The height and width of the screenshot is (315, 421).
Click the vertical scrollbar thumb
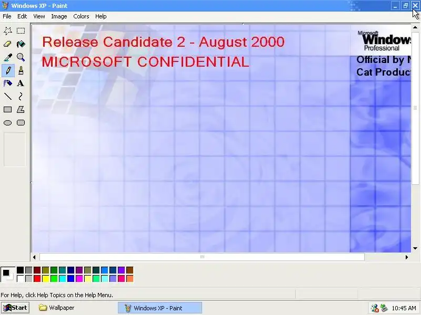point(415,108)
